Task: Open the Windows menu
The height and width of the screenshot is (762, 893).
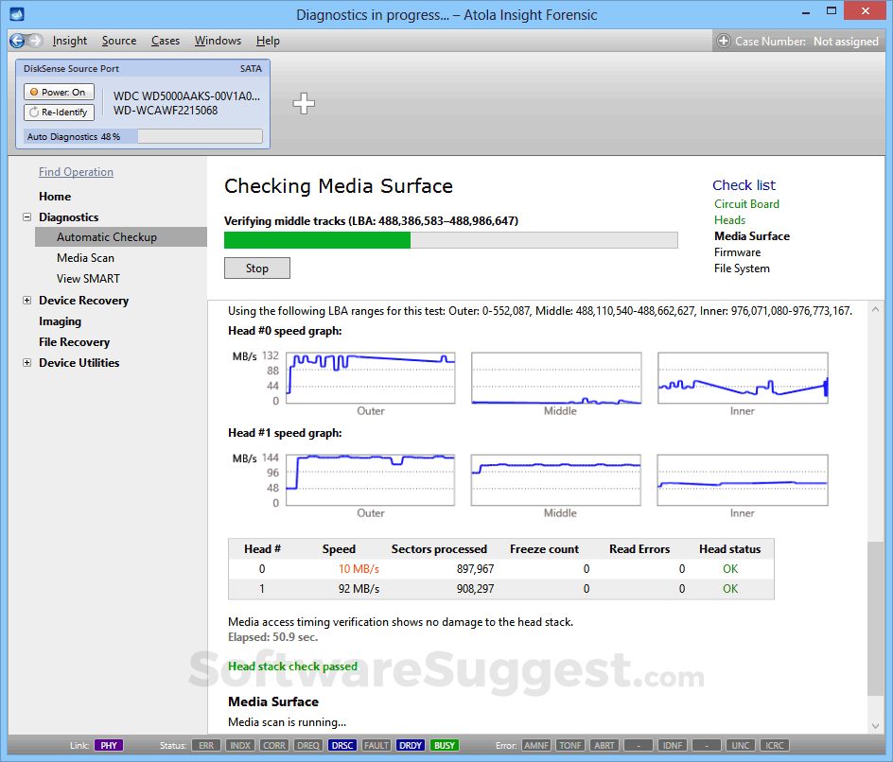Action: pyautogui.click(x=218, y=41)
